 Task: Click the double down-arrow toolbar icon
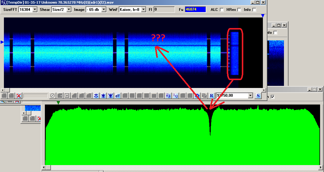(111, 96)
